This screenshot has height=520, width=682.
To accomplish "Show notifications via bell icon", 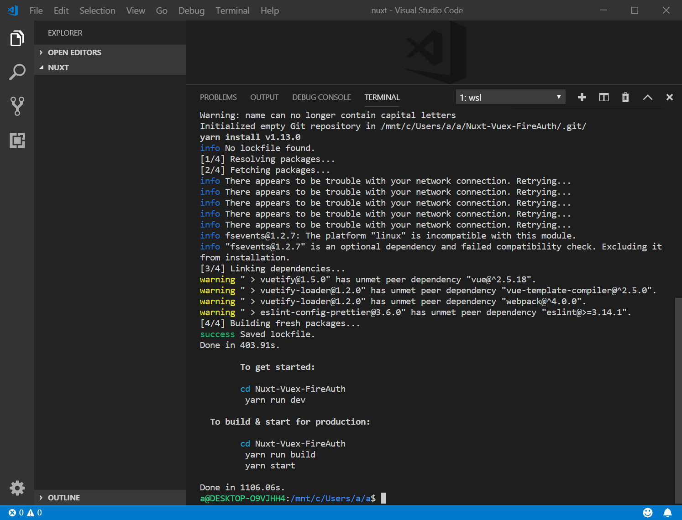I will click(x=667, y=513).
